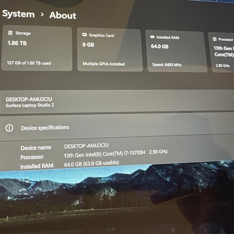Go back to System in the breadcrumb
234x234 pixels.
(x=18, y=14)
